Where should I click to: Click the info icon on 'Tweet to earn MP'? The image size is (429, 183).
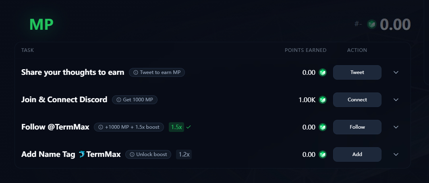[x=135, y=72]
